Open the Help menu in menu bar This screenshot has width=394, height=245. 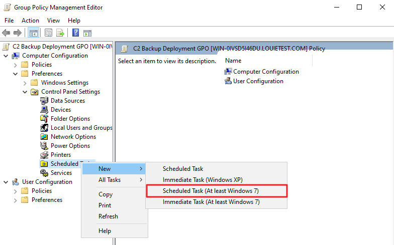coord(74,21)
